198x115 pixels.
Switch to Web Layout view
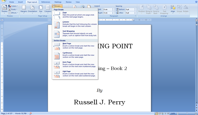[x=162, y=113]
